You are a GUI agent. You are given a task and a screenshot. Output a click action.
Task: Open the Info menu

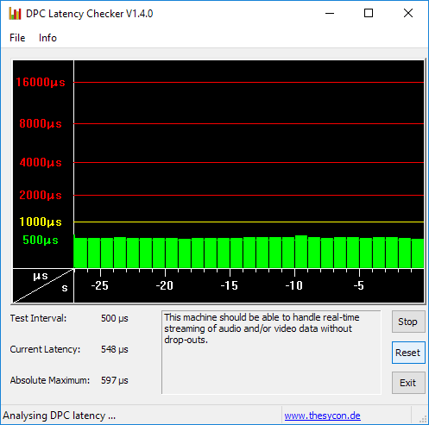coord(47,38)
